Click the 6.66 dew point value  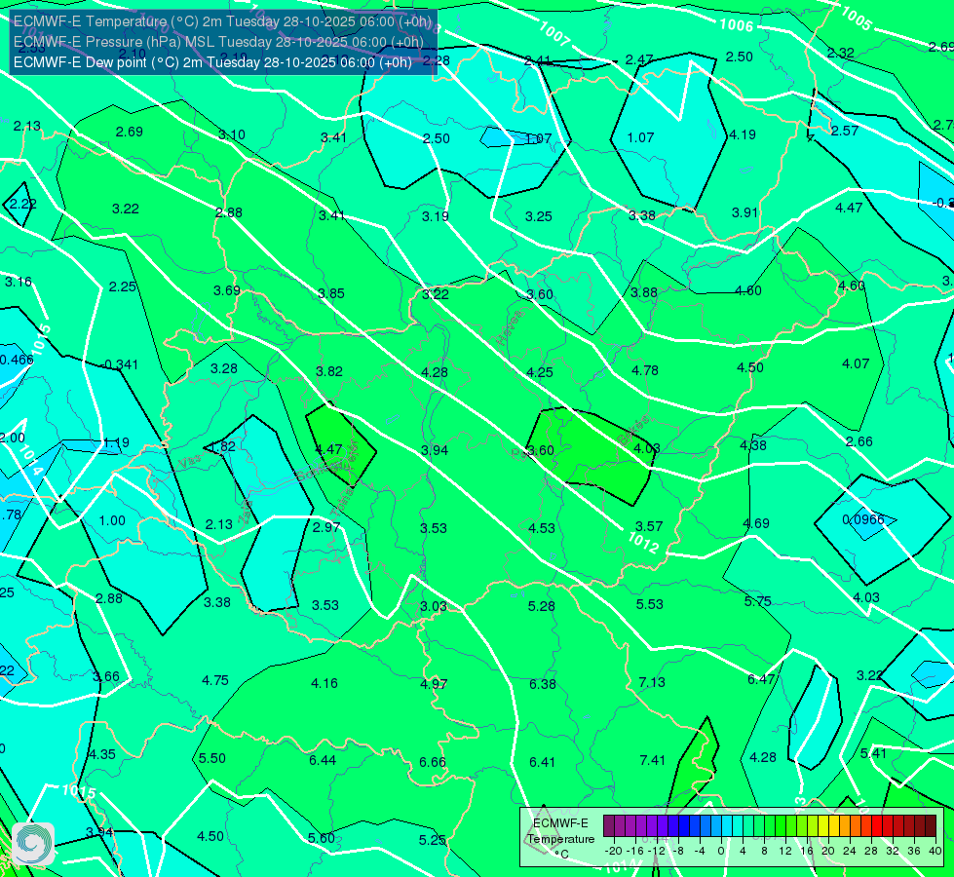433,762
